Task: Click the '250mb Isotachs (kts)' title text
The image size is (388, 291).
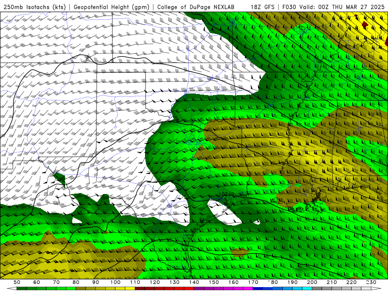Action: click(34, 7)
